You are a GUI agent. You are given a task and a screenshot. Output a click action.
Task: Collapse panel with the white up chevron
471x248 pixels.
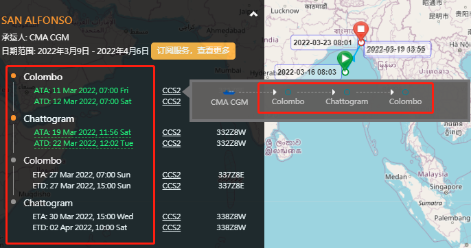(x=254, y=14)
